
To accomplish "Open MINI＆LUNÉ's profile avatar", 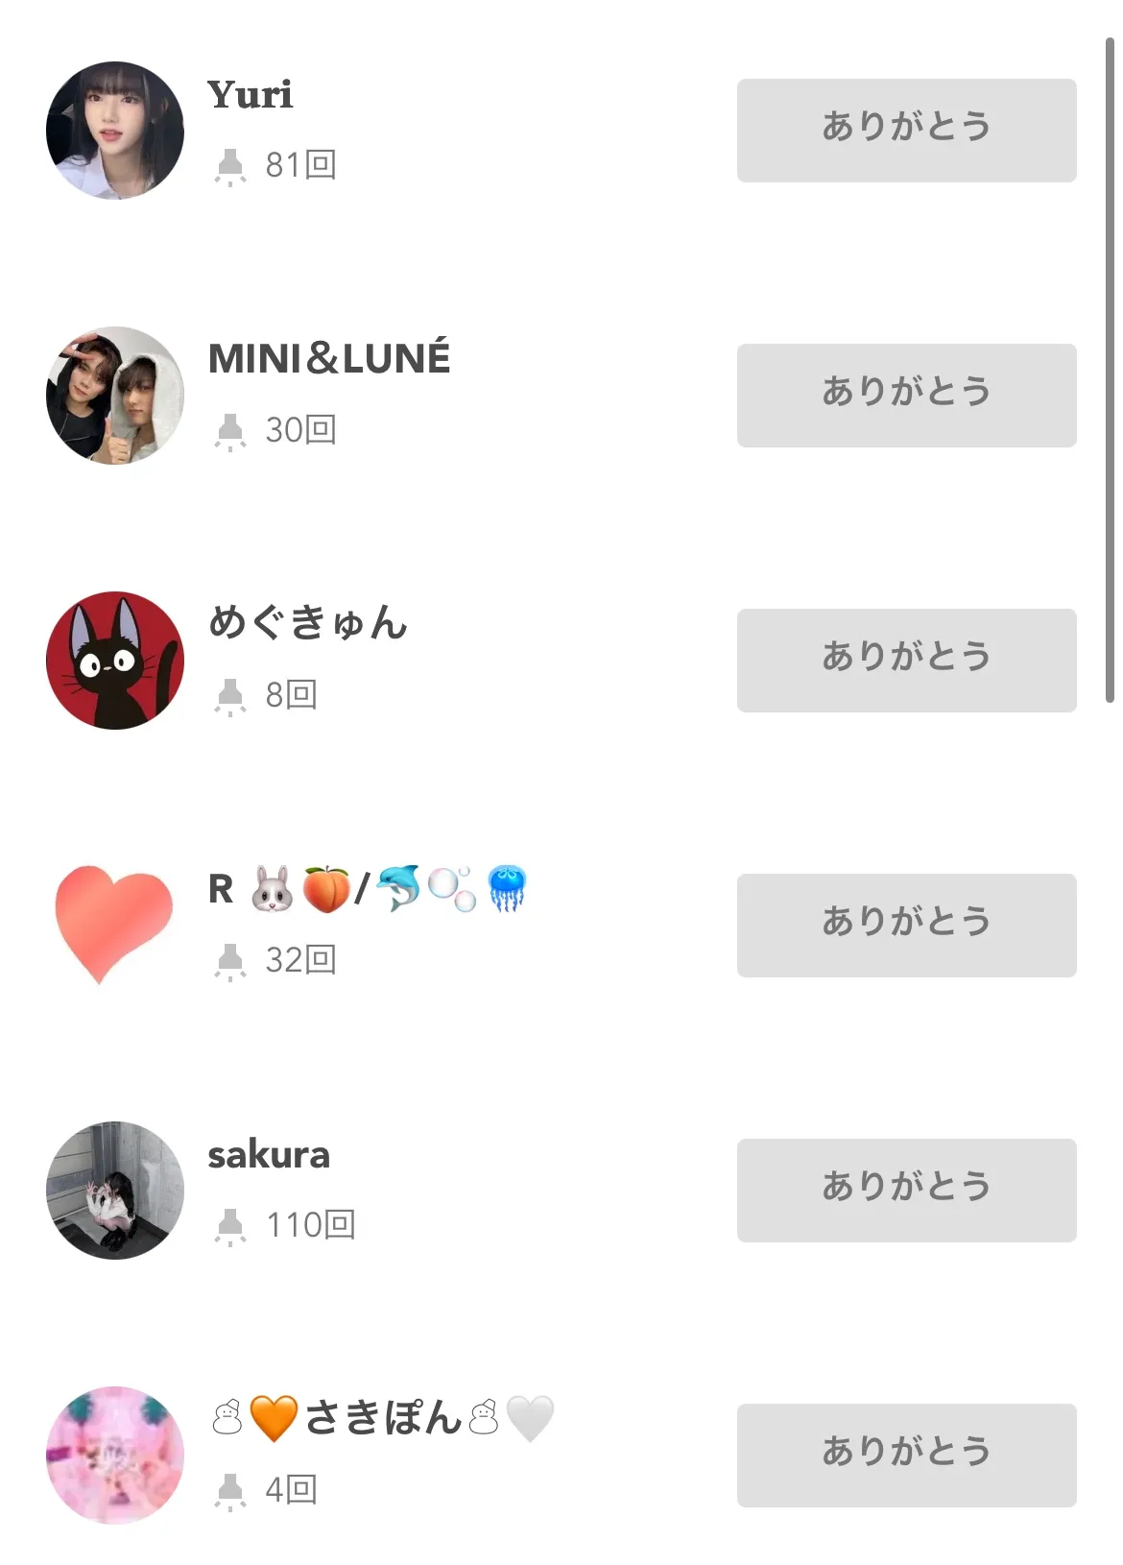I will [115, 396].
